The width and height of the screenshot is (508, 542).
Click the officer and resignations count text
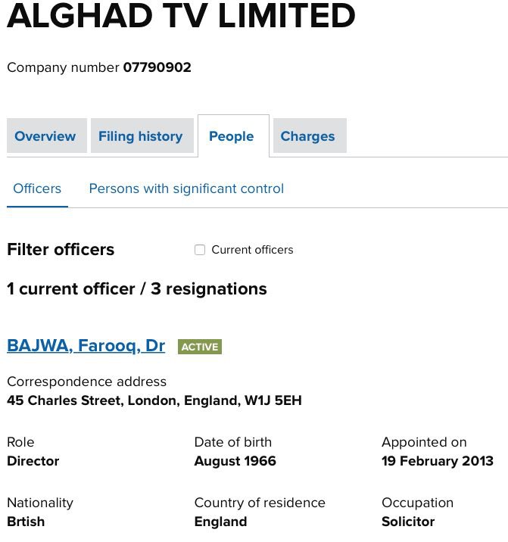[137, 289]
